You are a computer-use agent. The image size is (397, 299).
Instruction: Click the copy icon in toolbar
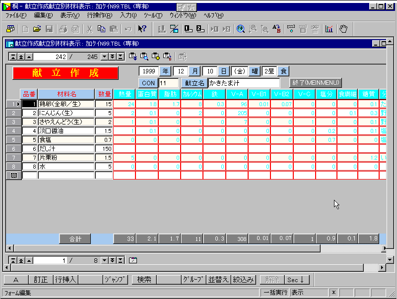tap(101, 29)
